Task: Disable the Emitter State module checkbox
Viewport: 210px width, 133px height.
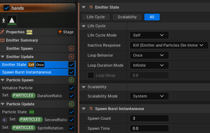Action: click(71, 65)
